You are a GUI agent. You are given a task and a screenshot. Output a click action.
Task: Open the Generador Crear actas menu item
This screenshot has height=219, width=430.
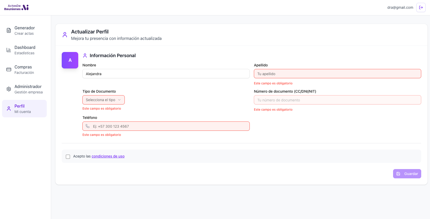point(25,30)
